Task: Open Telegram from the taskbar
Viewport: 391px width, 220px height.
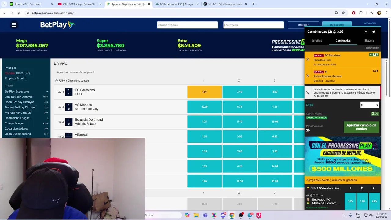Action: 250,215
